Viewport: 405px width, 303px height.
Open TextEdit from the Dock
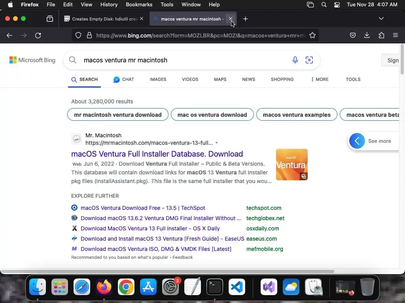point(193,287)
